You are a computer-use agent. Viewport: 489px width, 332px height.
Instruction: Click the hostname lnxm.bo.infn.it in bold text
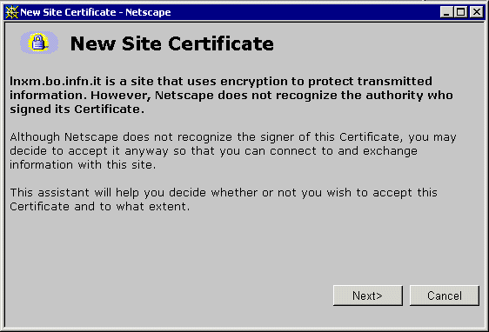(x=56, y=81)
